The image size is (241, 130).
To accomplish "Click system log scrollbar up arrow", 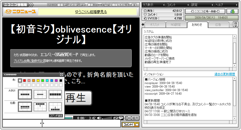I will click(234, 36).
